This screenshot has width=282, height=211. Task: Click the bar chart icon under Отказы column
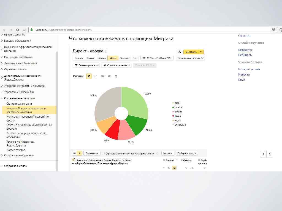pos(192,168)
